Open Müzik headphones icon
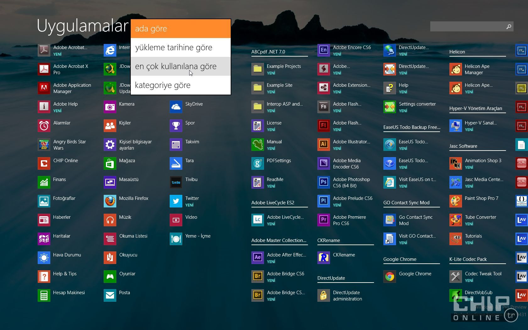Image resolution: width=528 pixels, height=330 pixels. (110, 220)
